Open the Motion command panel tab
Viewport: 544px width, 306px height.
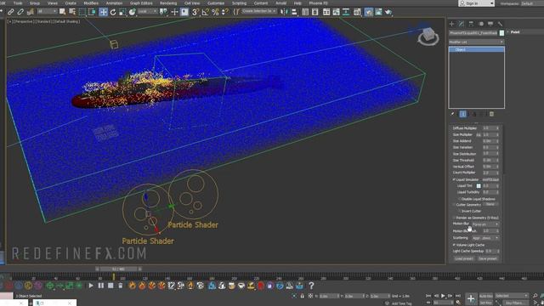[481, 24]
